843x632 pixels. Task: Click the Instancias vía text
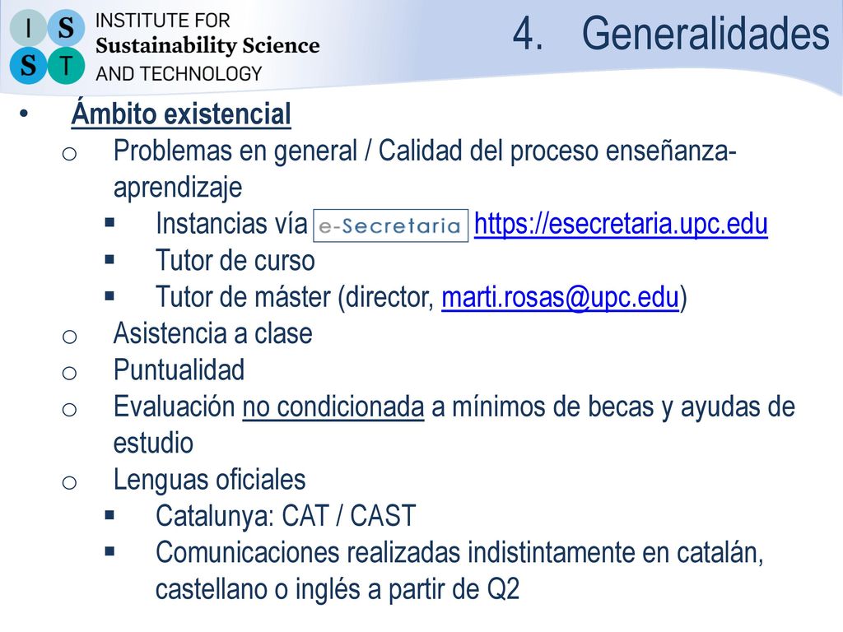click(231, 224)
